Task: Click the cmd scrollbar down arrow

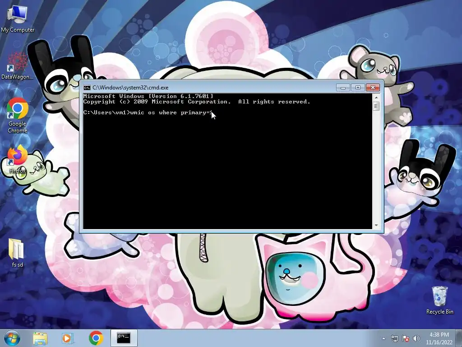Action: pos(376,225)
